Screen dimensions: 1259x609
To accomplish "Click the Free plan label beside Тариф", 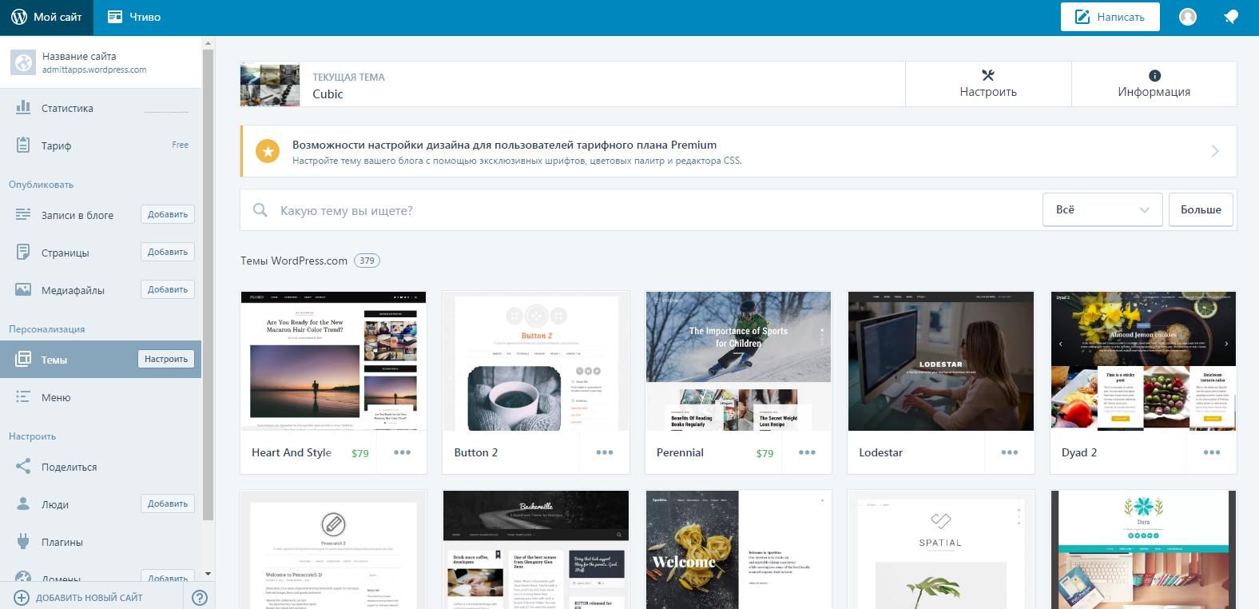I will (x=181, y=145).
